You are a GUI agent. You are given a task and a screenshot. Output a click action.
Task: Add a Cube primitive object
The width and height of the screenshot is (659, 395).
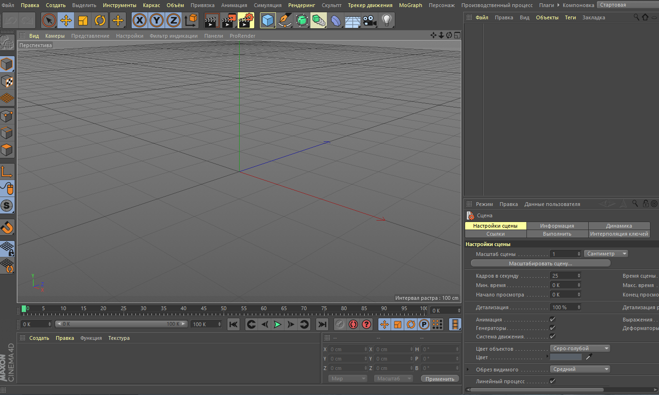point(268,20)
